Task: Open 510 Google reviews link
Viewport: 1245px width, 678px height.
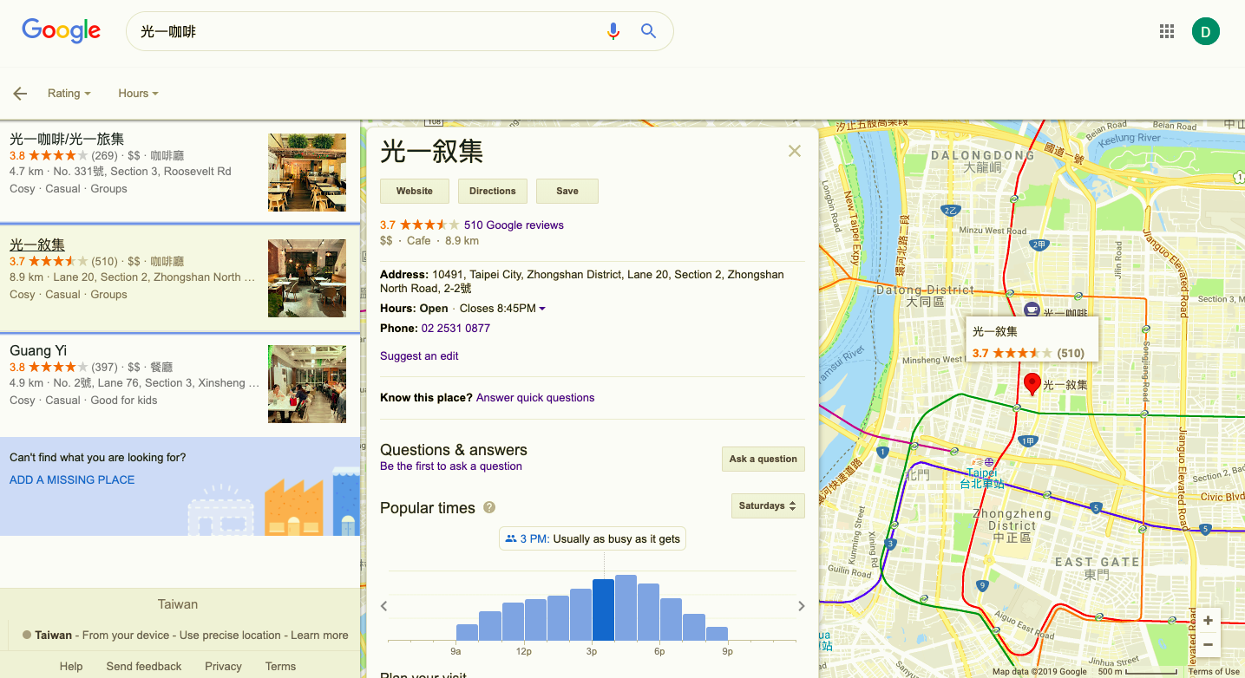Action: 514,225
